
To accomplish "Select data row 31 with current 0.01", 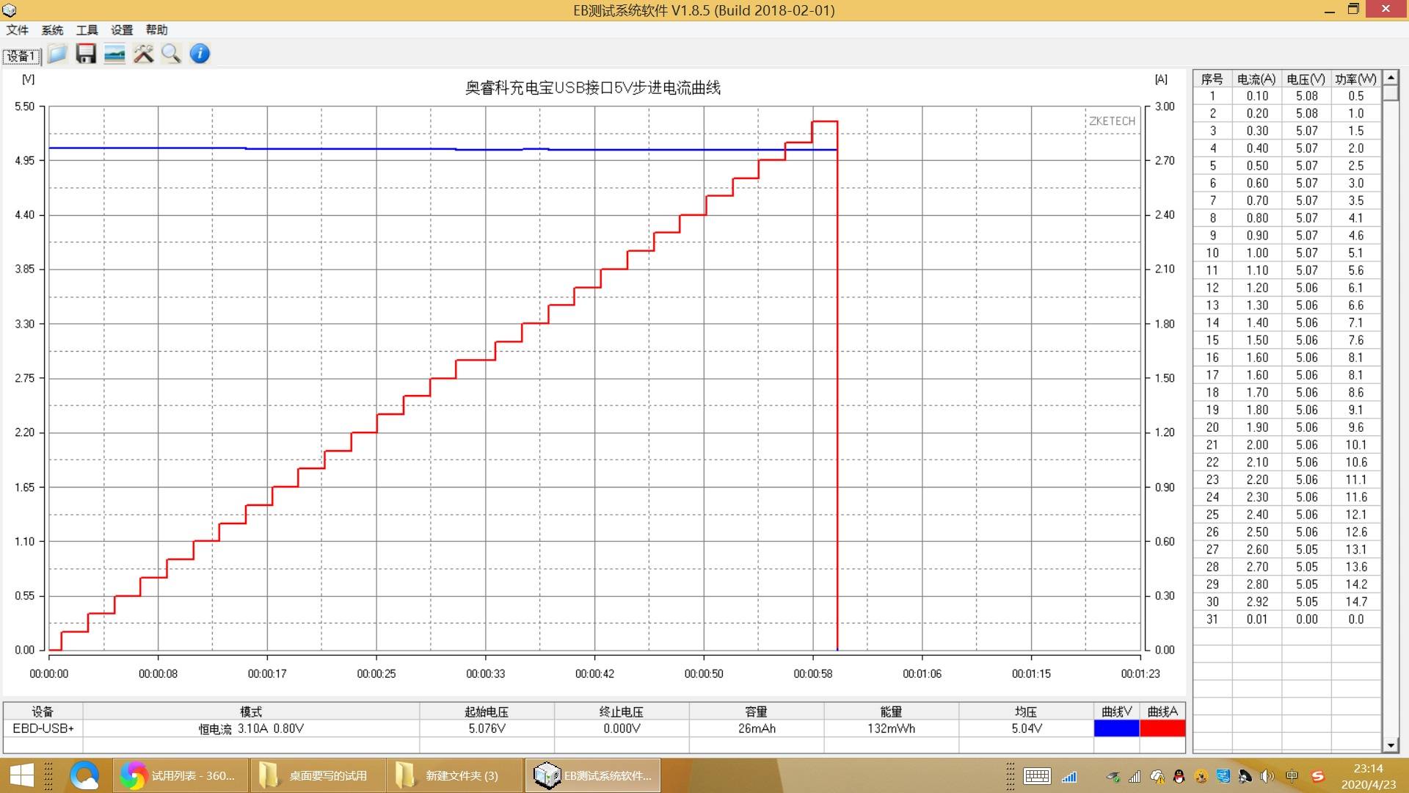I will [1287, 619].
